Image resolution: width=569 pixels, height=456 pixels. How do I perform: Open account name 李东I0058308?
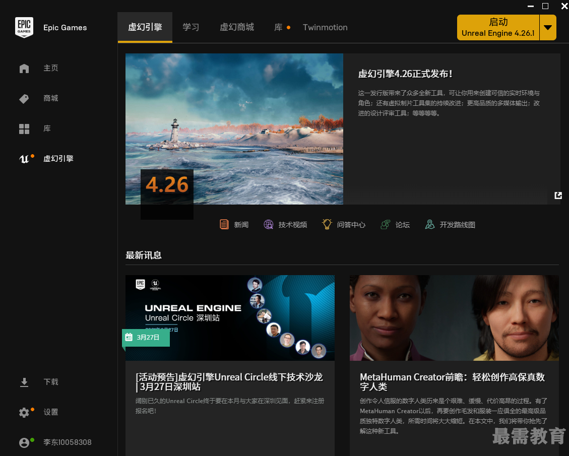(x=68, y=442)
